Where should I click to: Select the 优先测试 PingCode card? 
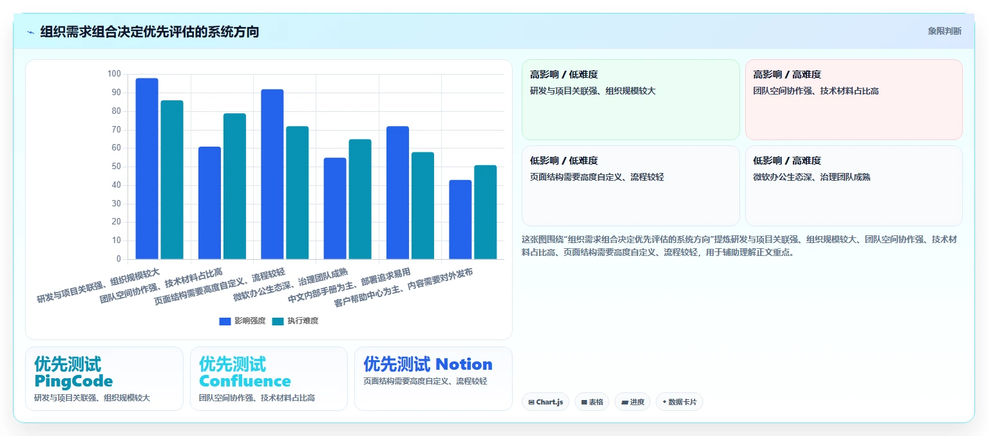(x=104, y=379)
